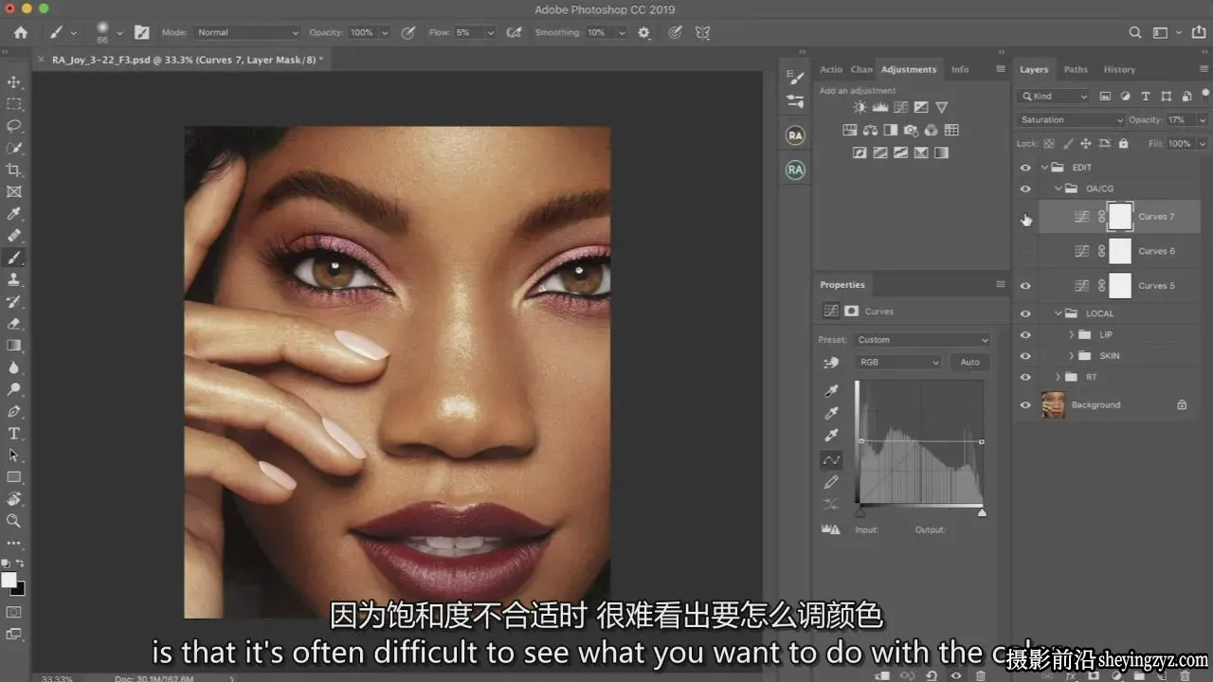Screen dimensions: 1213x682
Task: Add a Levels adjustment
Action: click(879, 108)
